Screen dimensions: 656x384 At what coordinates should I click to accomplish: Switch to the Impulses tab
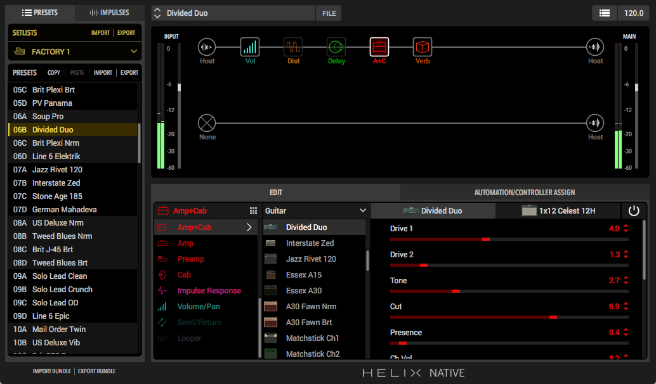[x=109, y=13]
